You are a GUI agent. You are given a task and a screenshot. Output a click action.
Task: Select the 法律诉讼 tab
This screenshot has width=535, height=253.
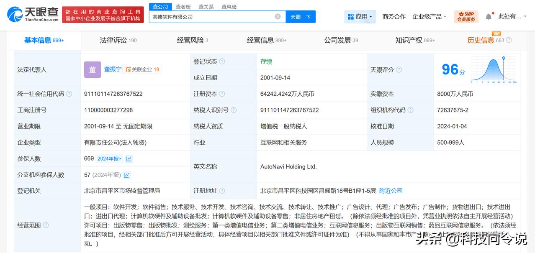pyautogui.click(x=118, y=41)
